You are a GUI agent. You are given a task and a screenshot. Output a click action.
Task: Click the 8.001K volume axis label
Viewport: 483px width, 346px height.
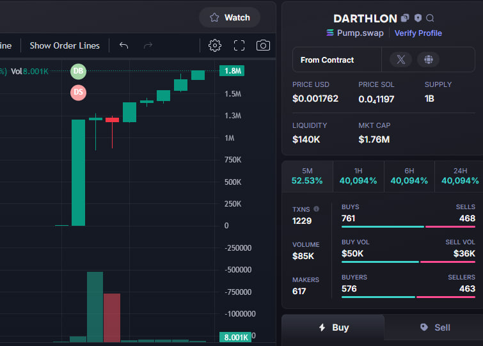click(x=235, y=337)
